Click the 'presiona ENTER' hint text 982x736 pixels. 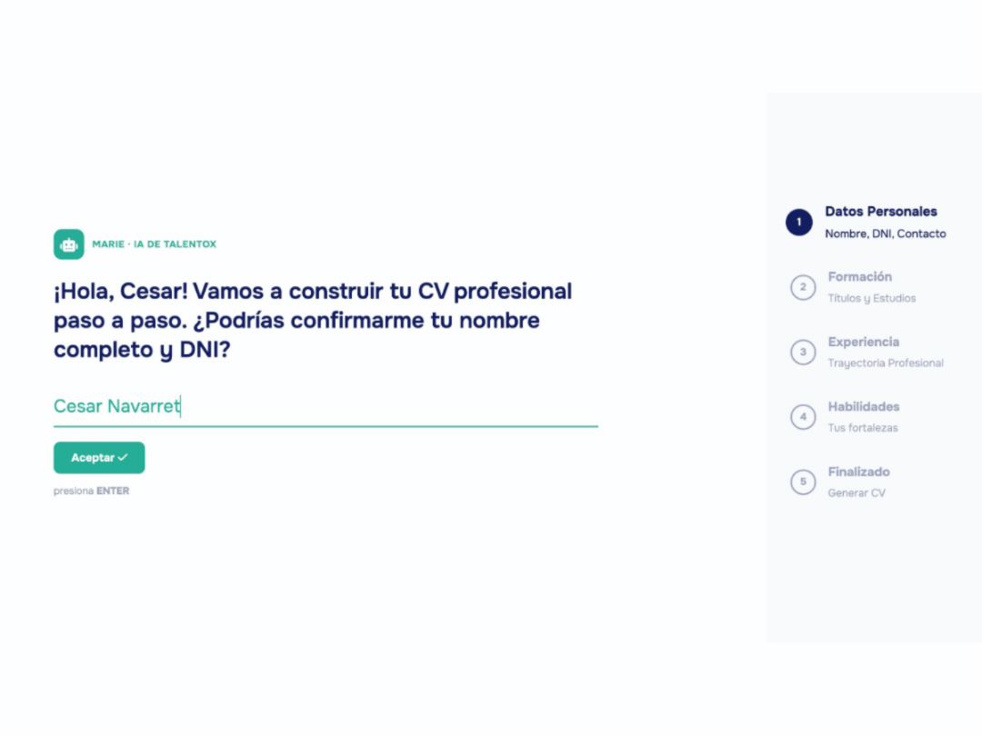click(x=91, y=491)
